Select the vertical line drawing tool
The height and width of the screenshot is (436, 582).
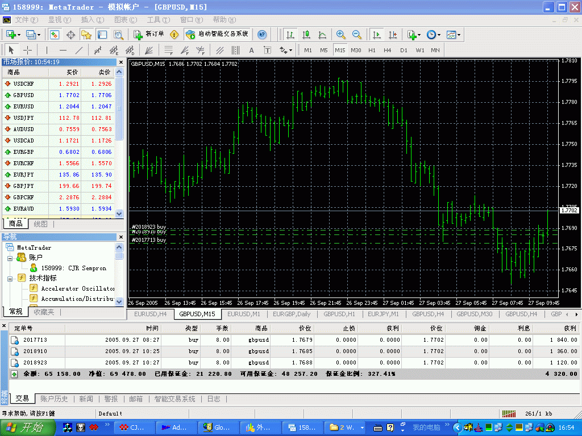47,50
